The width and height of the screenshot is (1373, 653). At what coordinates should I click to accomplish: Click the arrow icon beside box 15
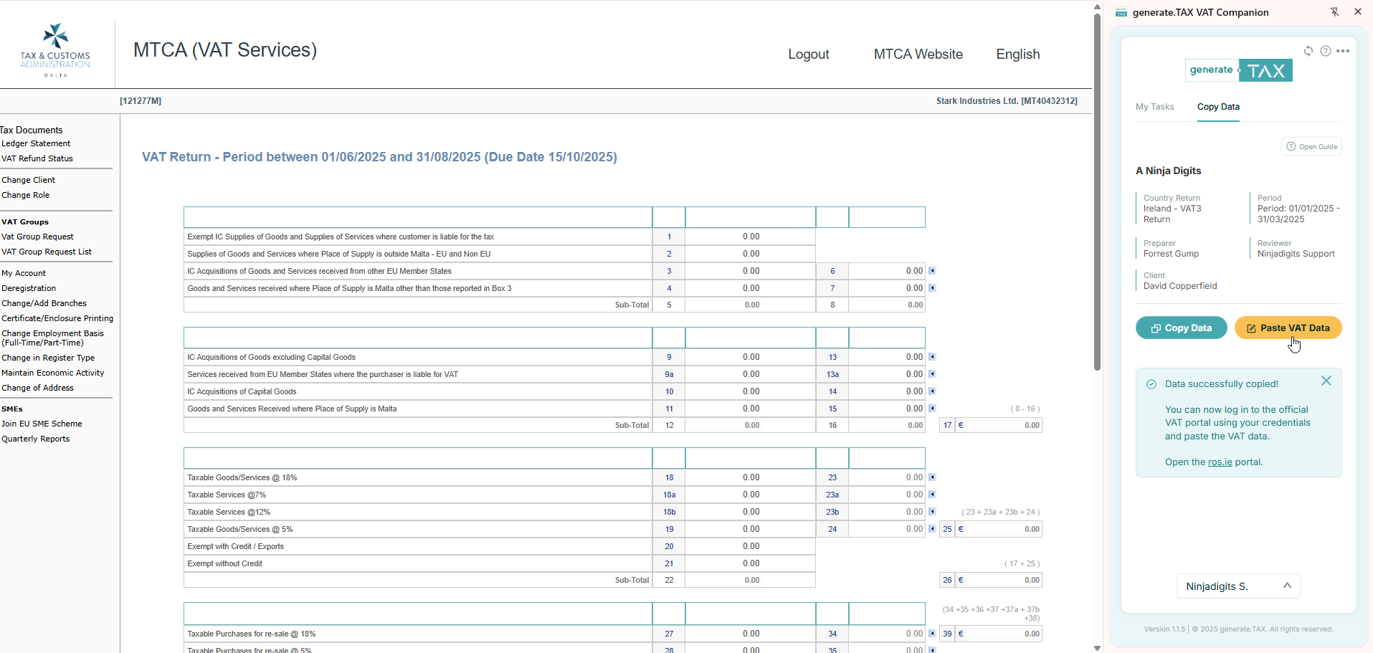(x=932, y=409)
